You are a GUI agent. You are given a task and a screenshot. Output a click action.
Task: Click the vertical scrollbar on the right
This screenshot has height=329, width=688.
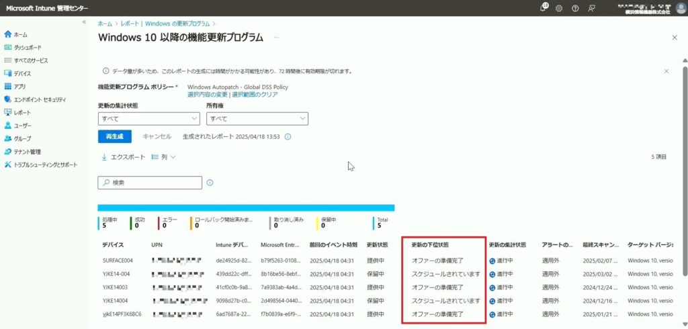(685, 171)
